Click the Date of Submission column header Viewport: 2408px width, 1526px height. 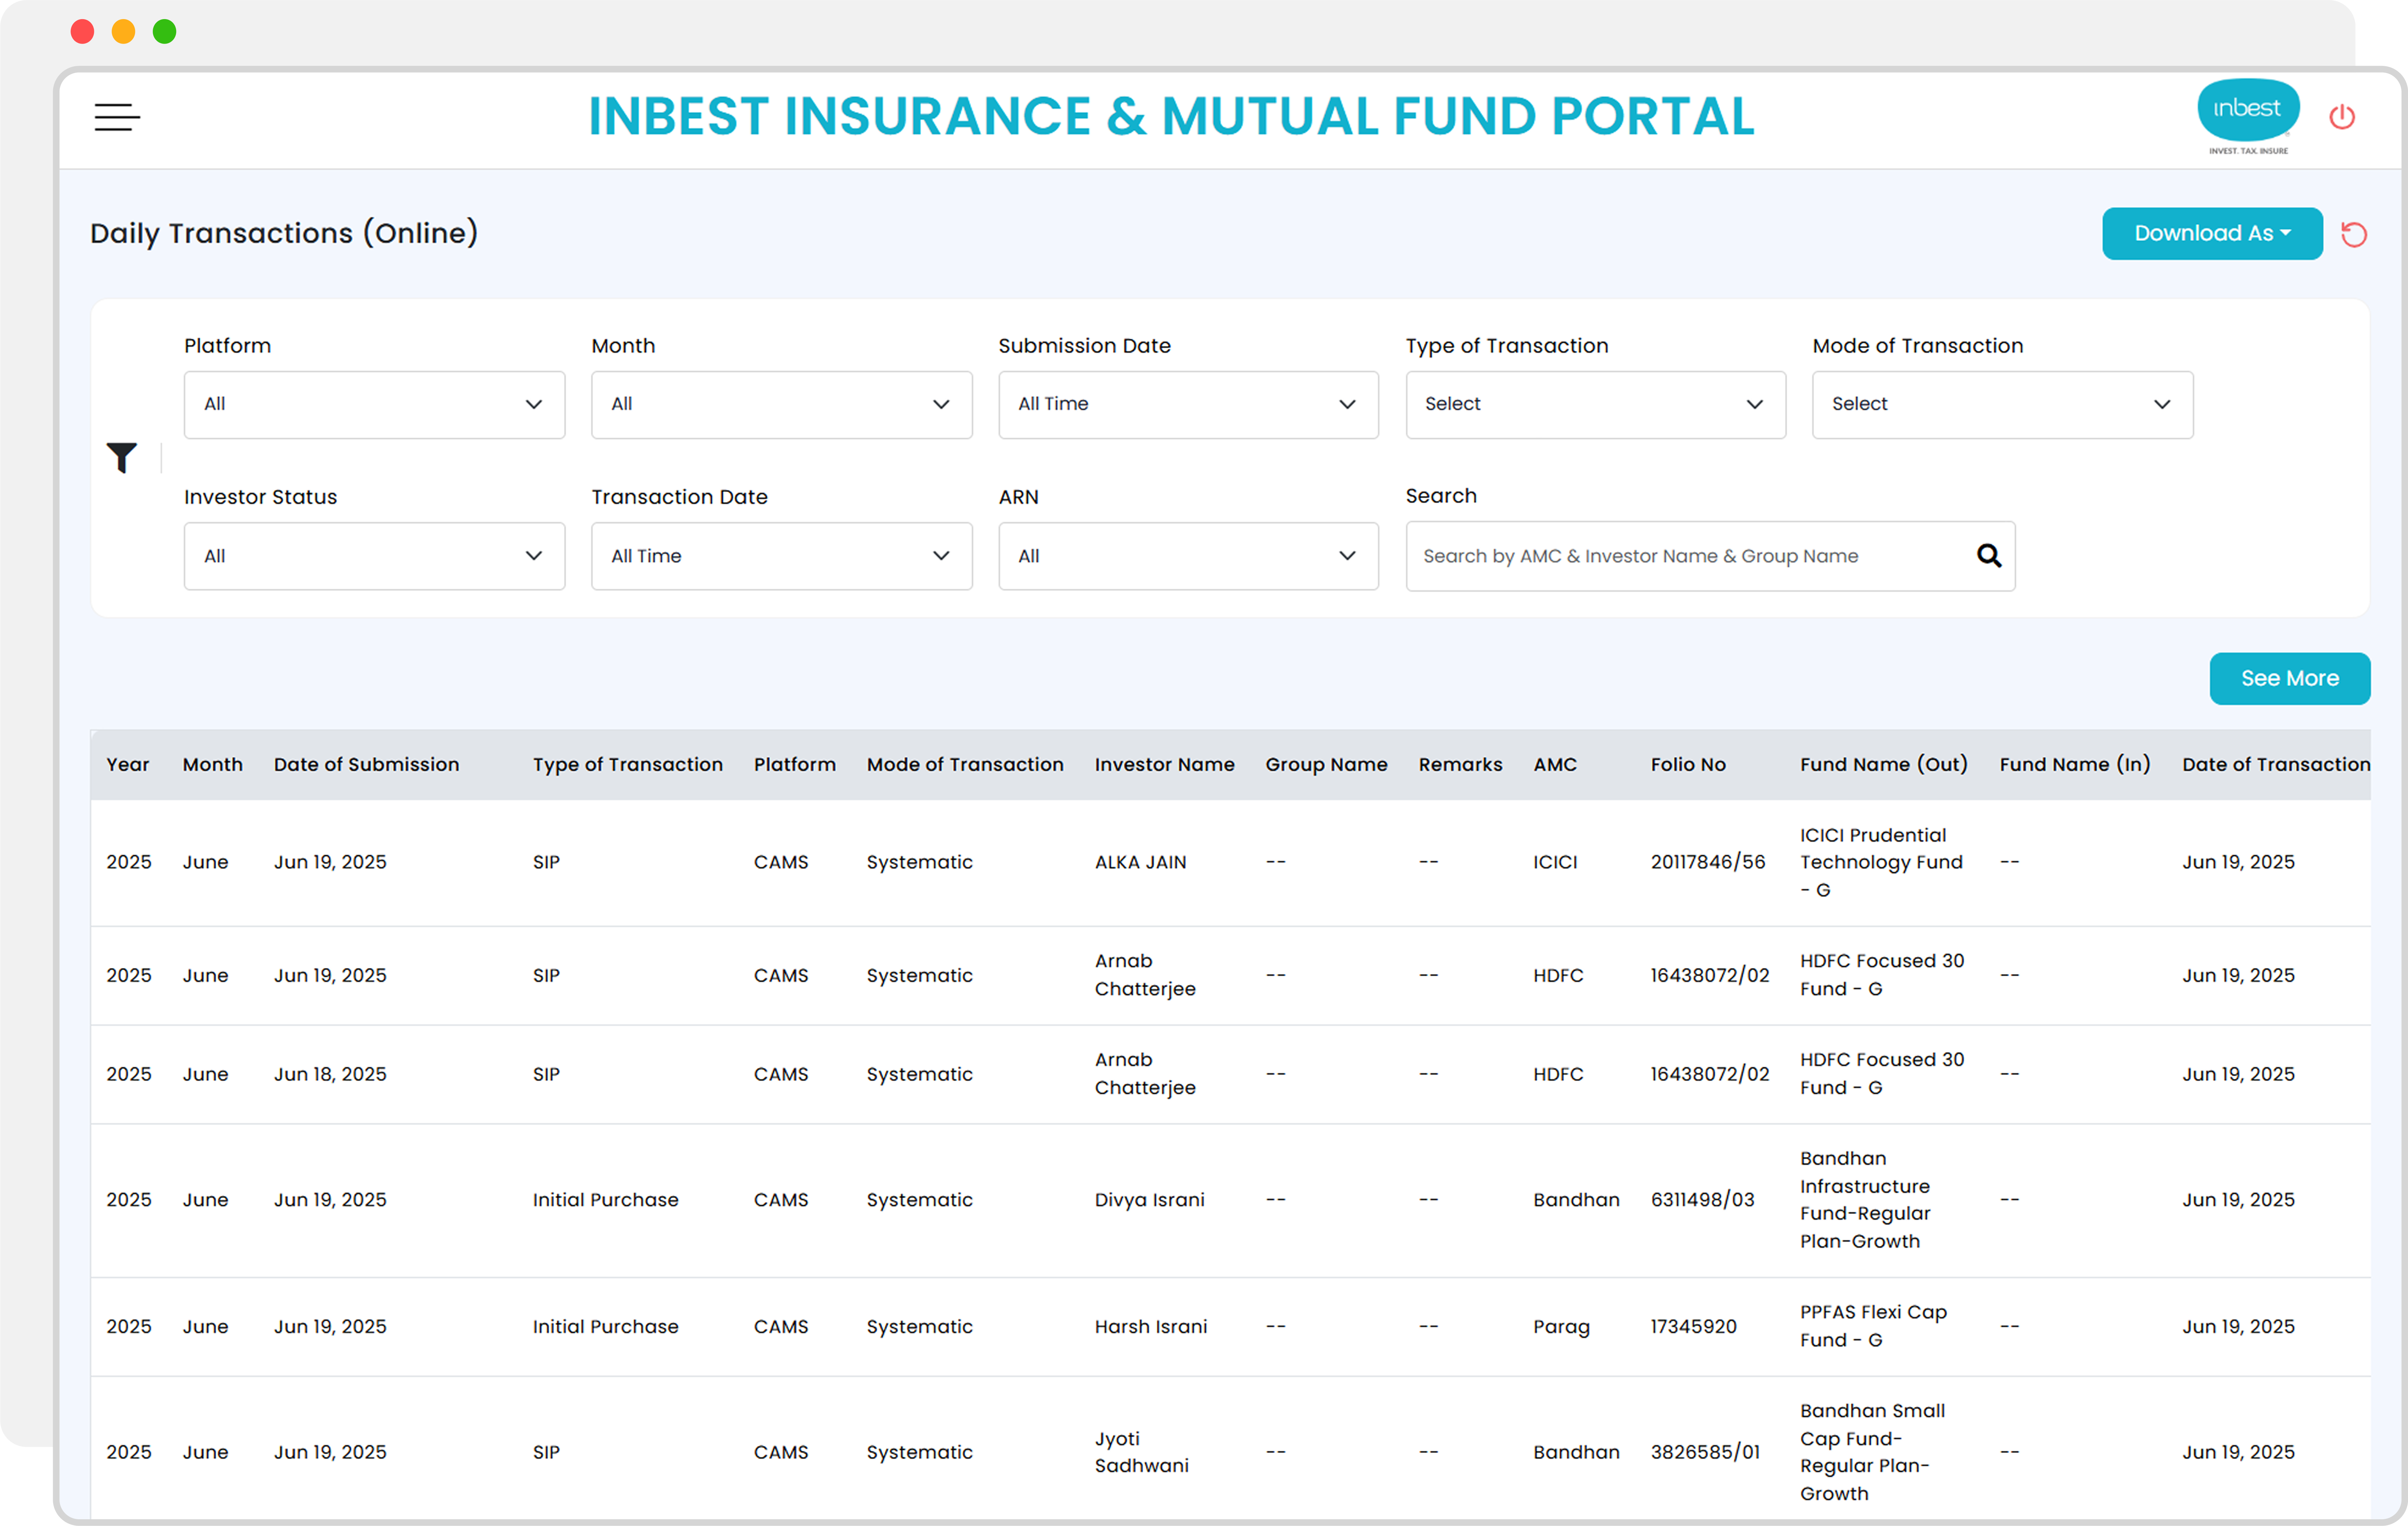pos(367,765)
